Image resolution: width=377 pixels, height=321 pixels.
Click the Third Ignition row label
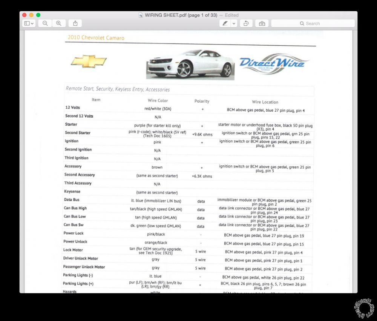(x=77, y=158)
